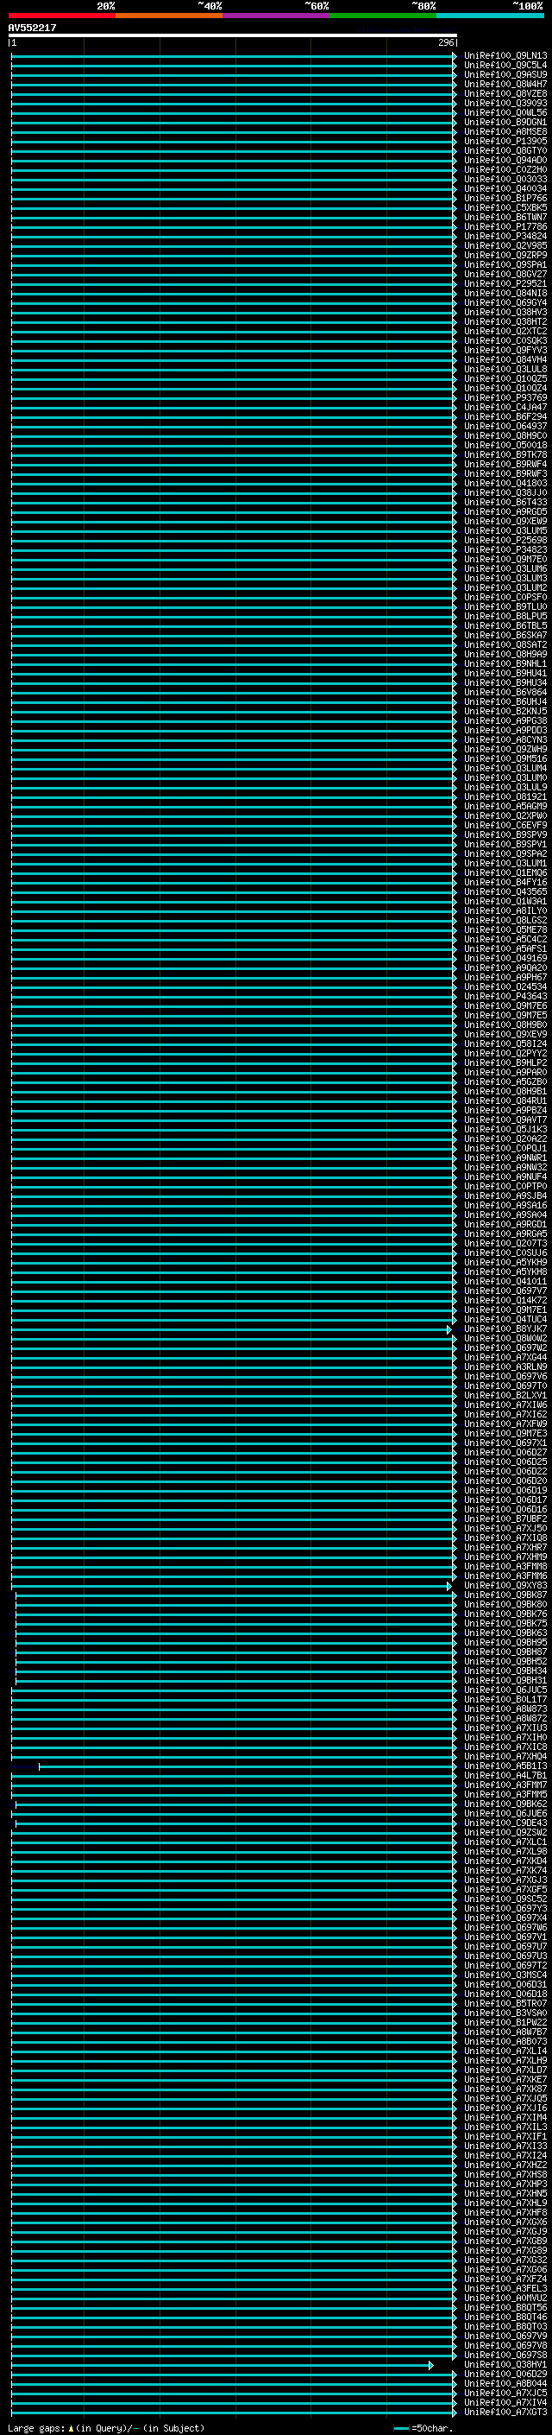The width and height of the screenshot is (552, 2435).
Task: Select the last hit UniRef100_A7XGT3
Action: click(x=505, y=2413)
